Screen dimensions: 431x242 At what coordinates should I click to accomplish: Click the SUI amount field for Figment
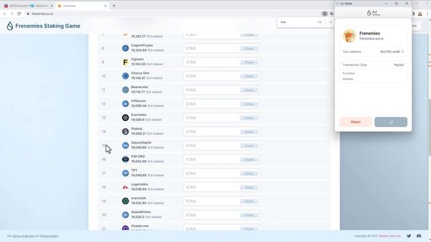222,63
